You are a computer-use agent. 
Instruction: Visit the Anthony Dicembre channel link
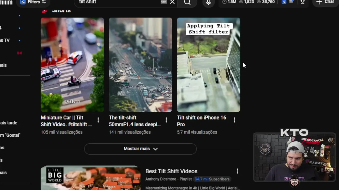(x=161, y=179)
